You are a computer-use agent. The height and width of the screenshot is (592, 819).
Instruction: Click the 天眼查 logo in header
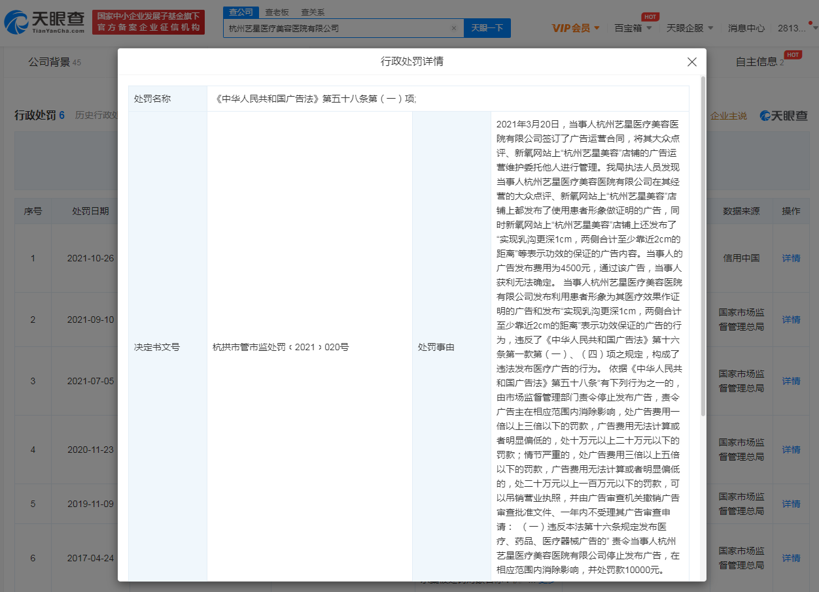44,22
